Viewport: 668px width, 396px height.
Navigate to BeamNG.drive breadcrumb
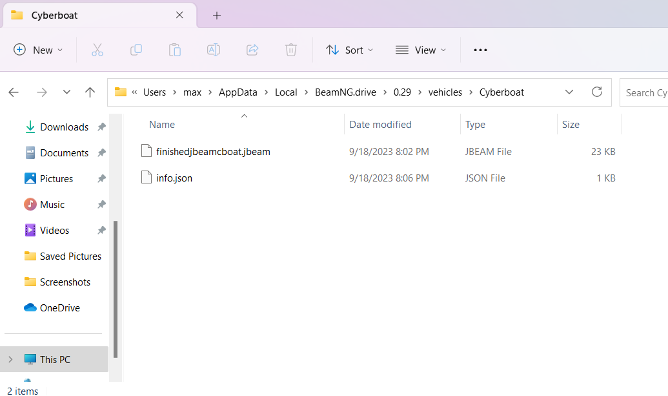point(345,92)
